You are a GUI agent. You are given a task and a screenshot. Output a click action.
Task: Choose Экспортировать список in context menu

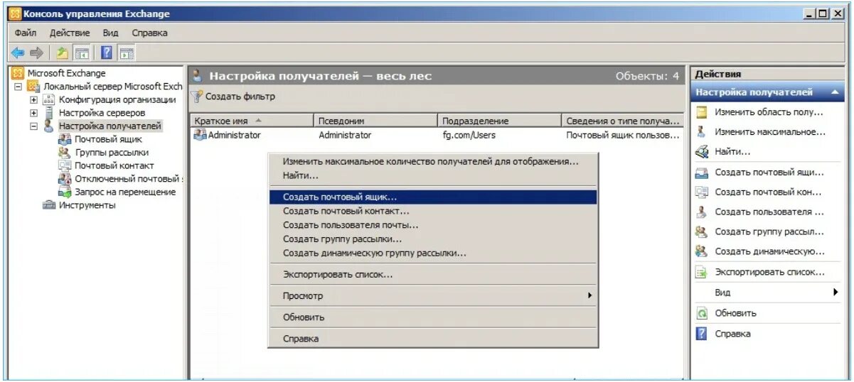pos(432,274)
